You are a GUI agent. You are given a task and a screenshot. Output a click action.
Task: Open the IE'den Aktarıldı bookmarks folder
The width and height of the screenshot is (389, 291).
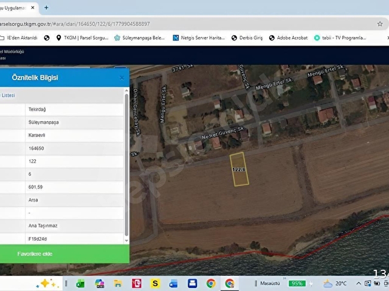19,38
